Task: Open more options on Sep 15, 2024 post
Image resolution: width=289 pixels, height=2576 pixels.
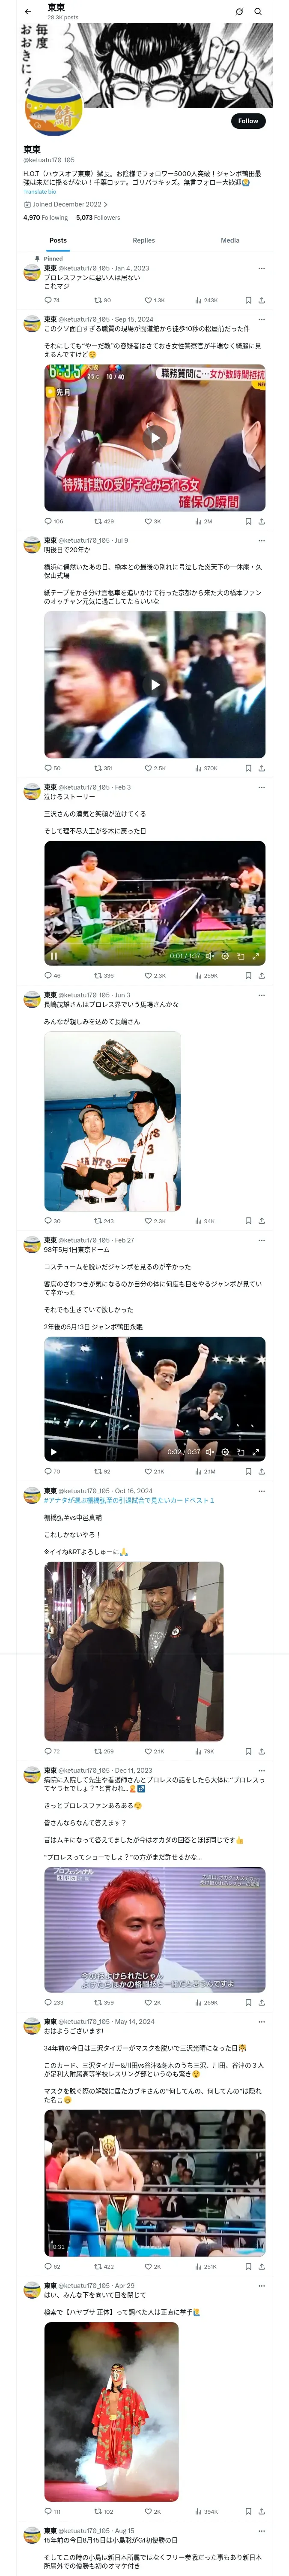Action: (x=261, y=319)
